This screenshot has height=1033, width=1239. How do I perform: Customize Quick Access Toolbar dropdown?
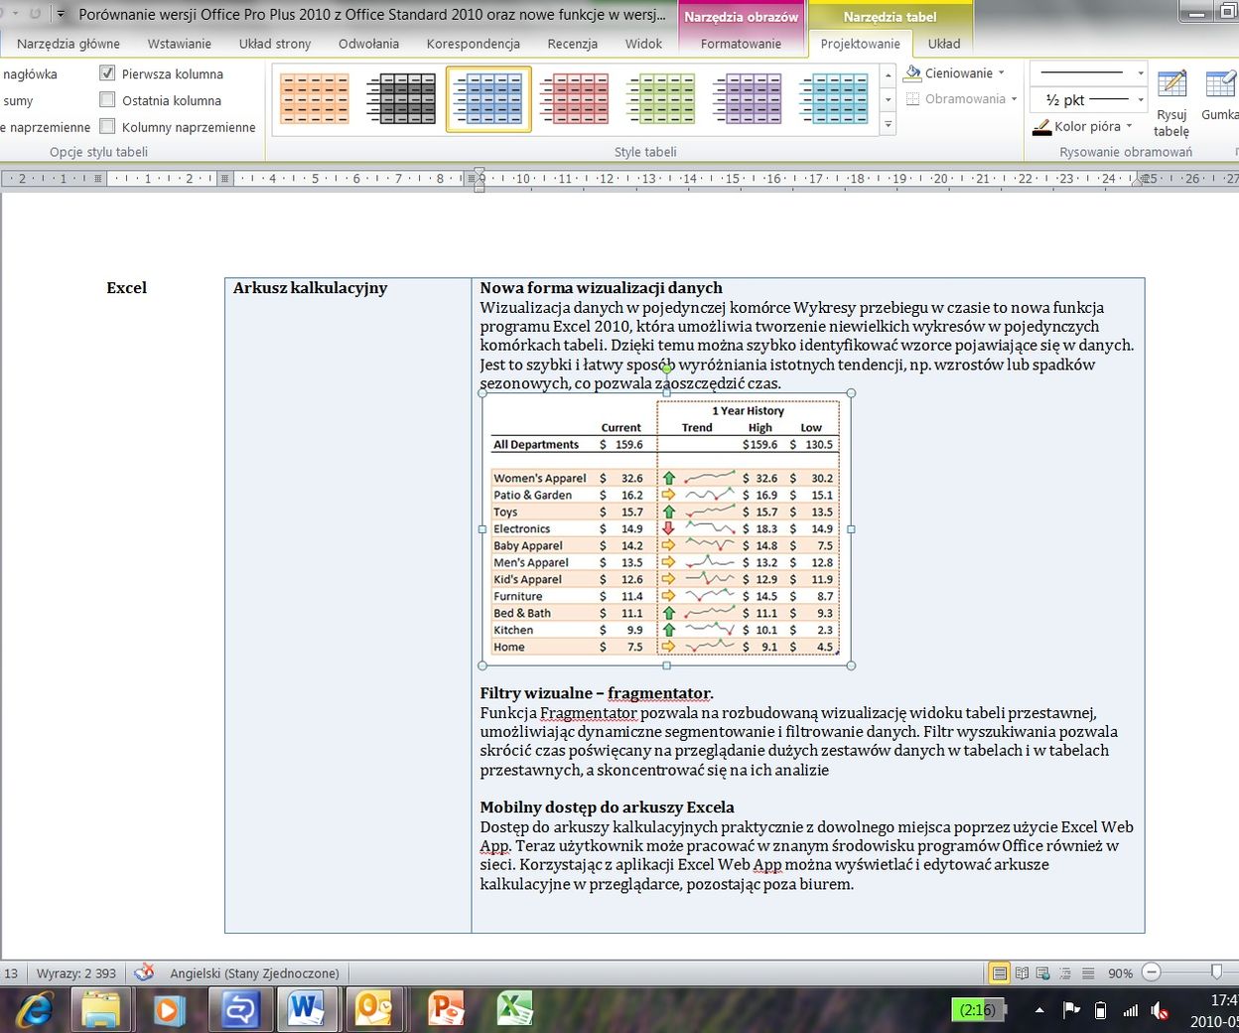pyautogui.click(x=61, y=14)
